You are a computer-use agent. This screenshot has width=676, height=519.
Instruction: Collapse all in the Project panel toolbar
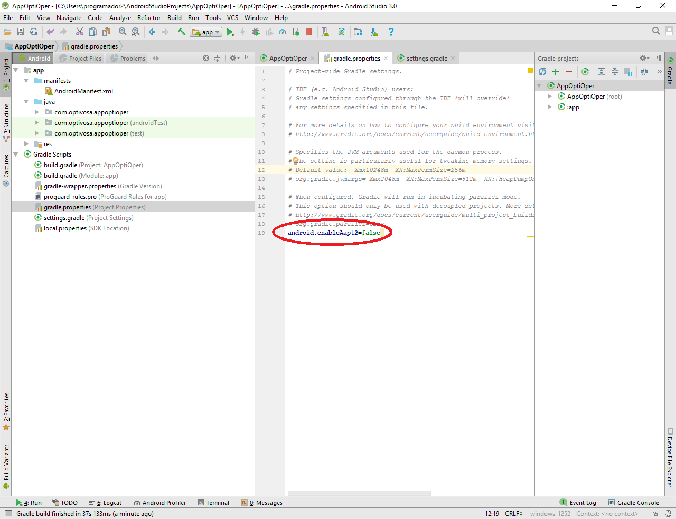click(x=217, y=58)
